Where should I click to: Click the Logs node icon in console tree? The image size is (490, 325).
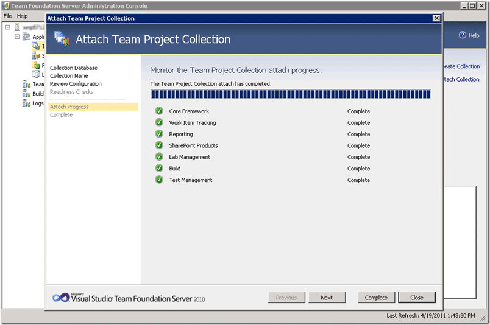27,103
